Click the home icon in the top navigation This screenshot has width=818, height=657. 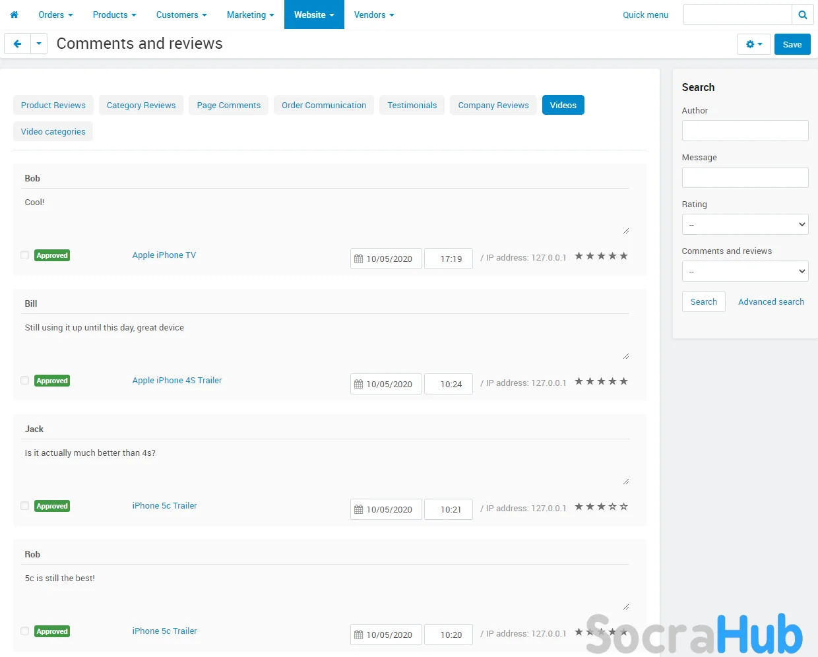(x=14, y=15)
